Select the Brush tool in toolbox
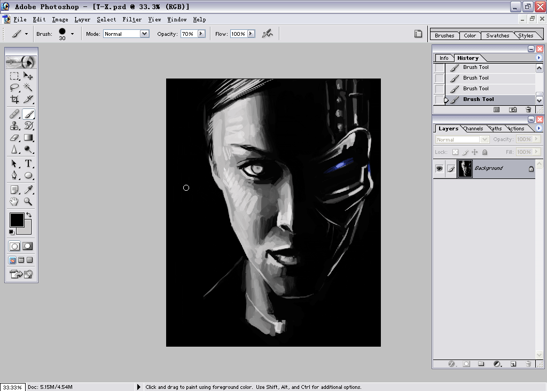Viewport: 547px width, 391px height. click(x=28, y=114)
